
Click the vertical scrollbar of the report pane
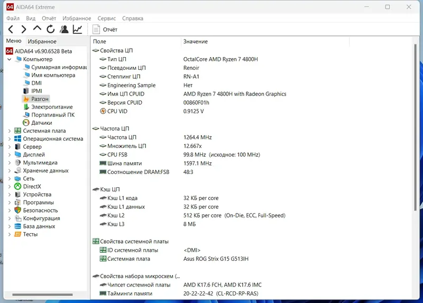point(416,127)
